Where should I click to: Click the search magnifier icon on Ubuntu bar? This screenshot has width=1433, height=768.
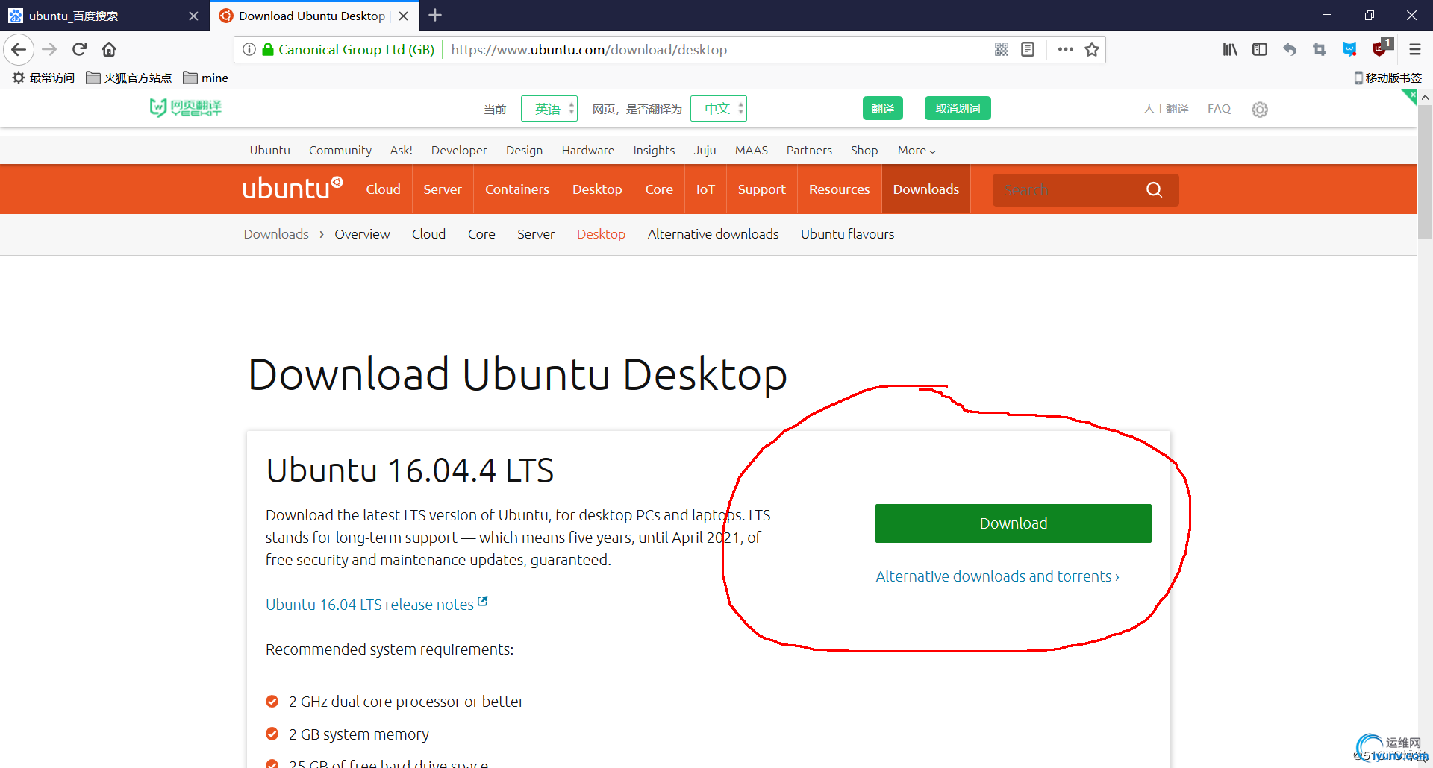pos(1154,189)
